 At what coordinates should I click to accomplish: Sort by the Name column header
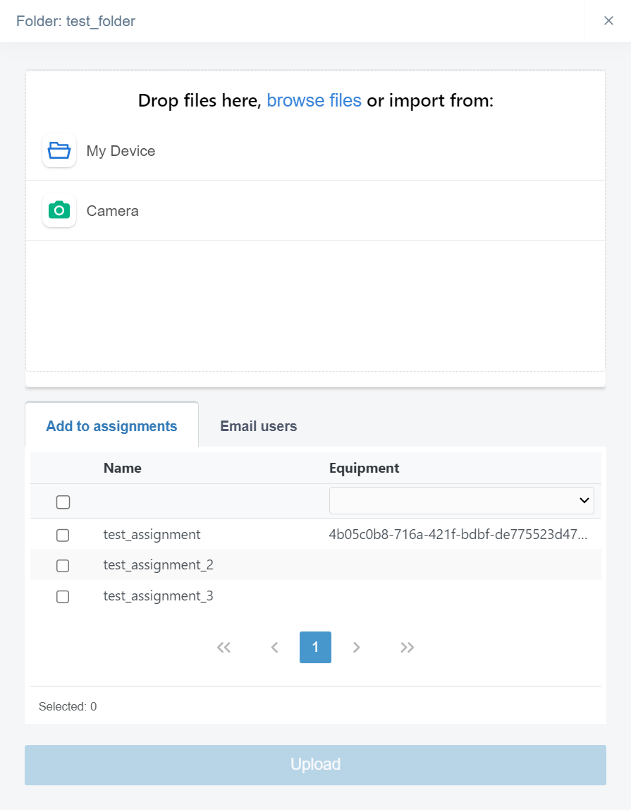[x=123, y=468]
